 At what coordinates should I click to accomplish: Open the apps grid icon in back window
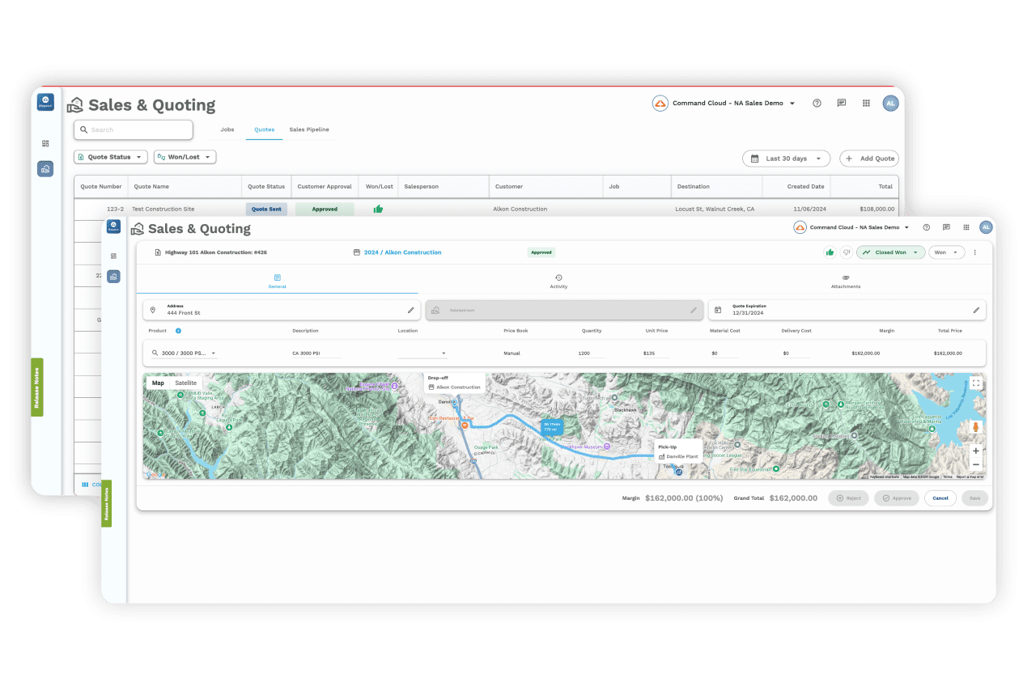coord(866,104)
